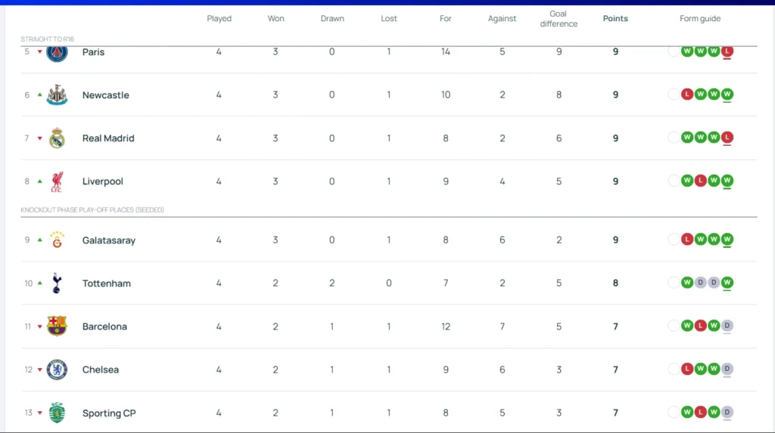
Task: Click Real Madrid latest L form badge
Action: [727, 138]
